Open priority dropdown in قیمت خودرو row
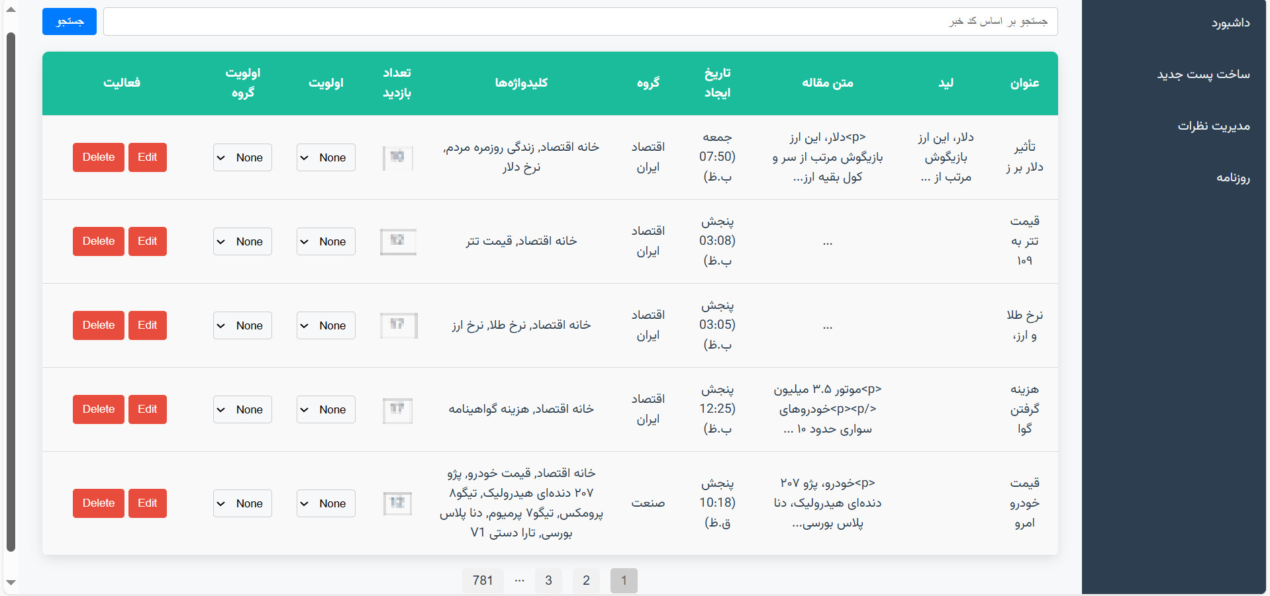This screenshot has height=596, width=1270. [x=326, y=503]
